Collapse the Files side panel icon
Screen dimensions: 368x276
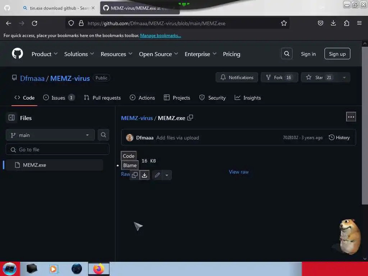(x=11, y=118)
